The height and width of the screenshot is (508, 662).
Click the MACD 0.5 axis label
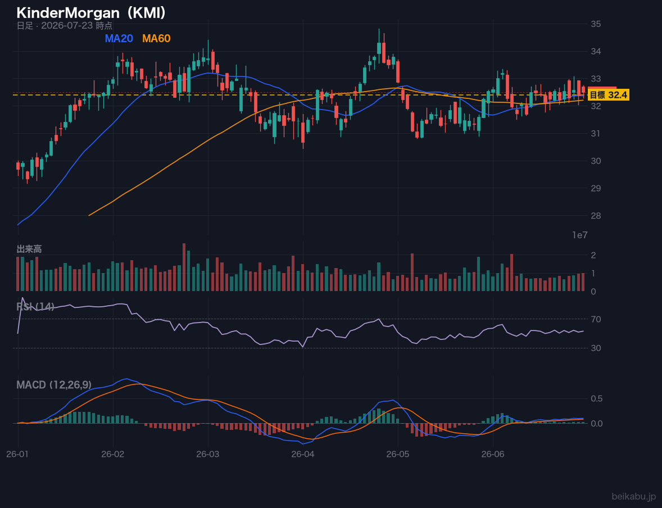[x=597, y=398]
